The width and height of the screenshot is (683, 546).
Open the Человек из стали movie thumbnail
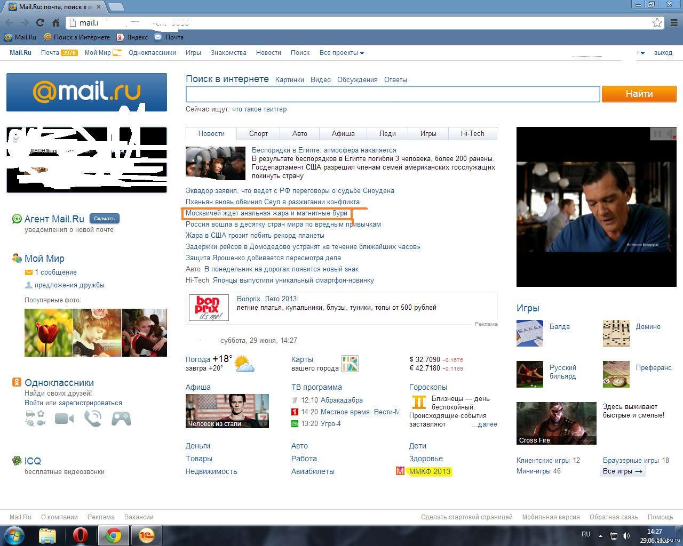tap(227, 411)
